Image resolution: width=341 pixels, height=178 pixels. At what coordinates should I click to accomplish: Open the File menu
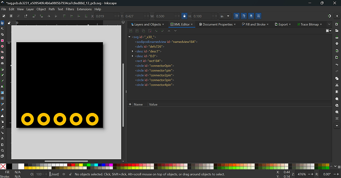coord(3,9)
